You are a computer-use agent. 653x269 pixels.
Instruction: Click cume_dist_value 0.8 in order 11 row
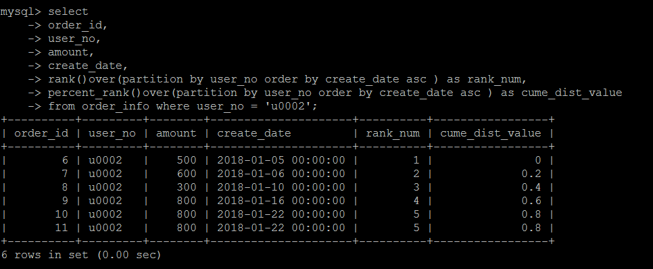pyautogui.click(x=531, y=228)
